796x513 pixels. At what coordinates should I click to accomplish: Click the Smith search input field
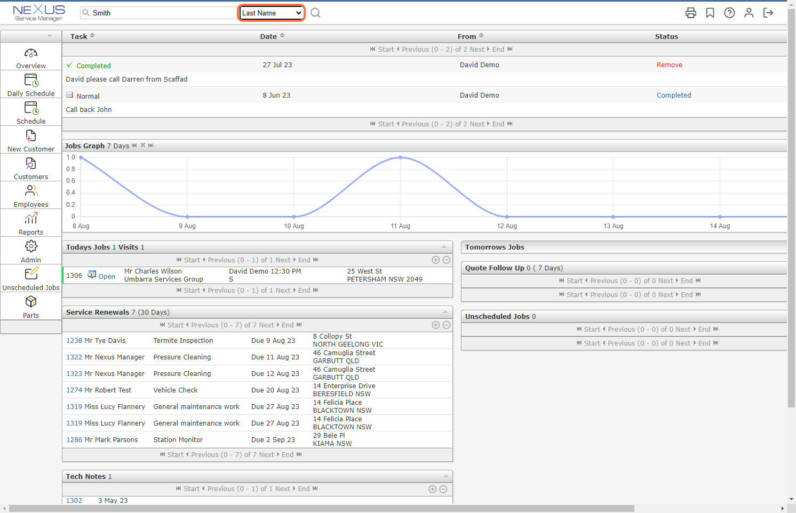pyautogui.click(x=158, y=13)
